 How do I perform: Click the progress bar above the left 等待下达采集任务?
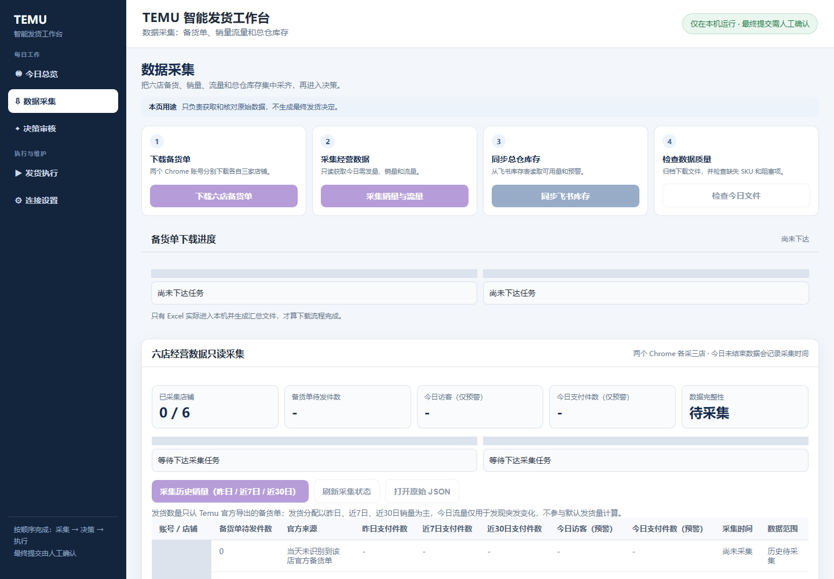click(x=314, y=441)
